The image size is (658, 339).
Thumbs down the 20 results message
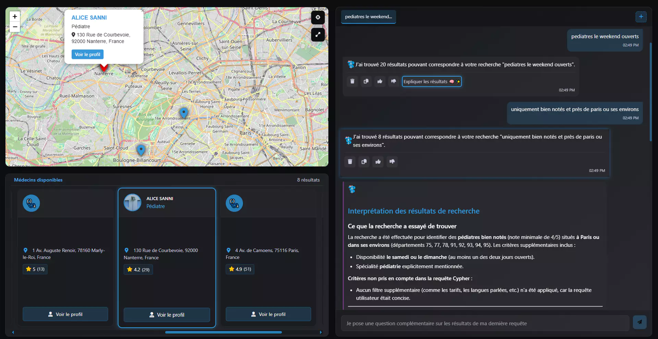[x=393, y=81]
